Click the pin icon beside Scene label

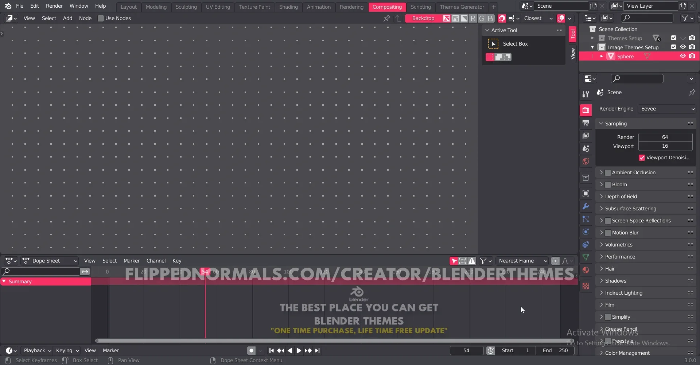(x=692, y=93)
